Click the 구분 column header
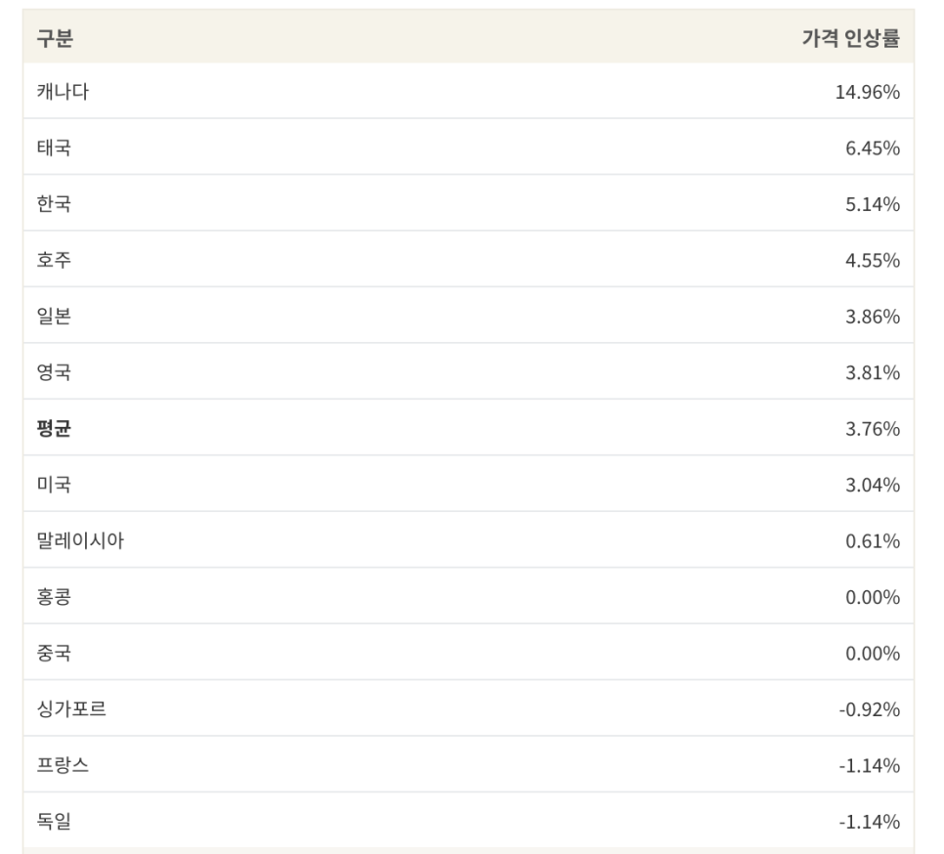Screen dimensions: 944x854 pos(55,38)
